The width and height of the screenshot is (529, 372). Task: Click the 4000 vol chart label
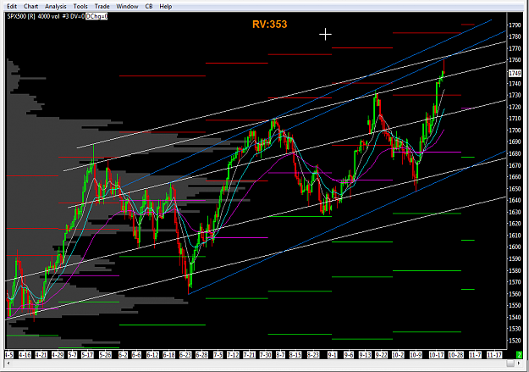click(x=48, y=16)
